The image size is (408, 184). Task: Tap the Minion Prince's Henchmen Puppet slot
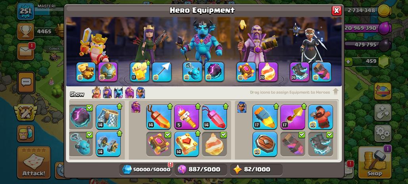192,72
